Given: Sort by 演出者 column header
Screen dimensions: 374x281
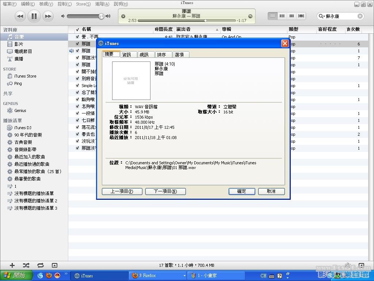Looking at the screenshot, I should coord(198,29).
